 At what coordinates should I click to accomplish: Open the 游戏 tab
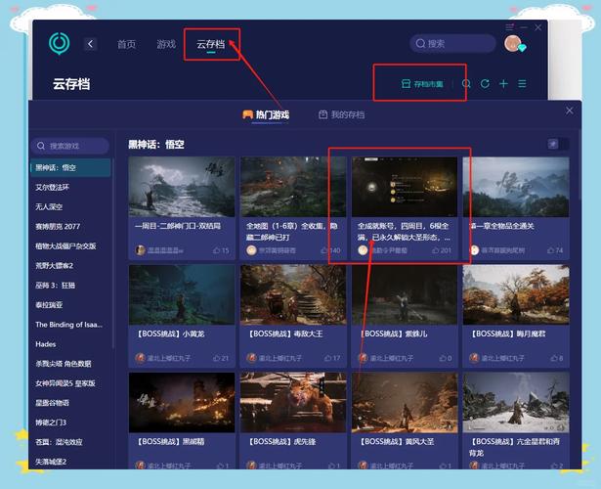pyautogui.click(x=166, y=44)
